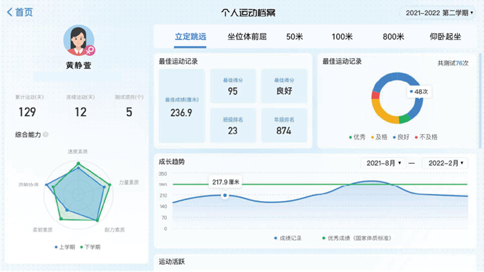
Task: Open 综合能力 help info icon
Action: tap(46, 135)
